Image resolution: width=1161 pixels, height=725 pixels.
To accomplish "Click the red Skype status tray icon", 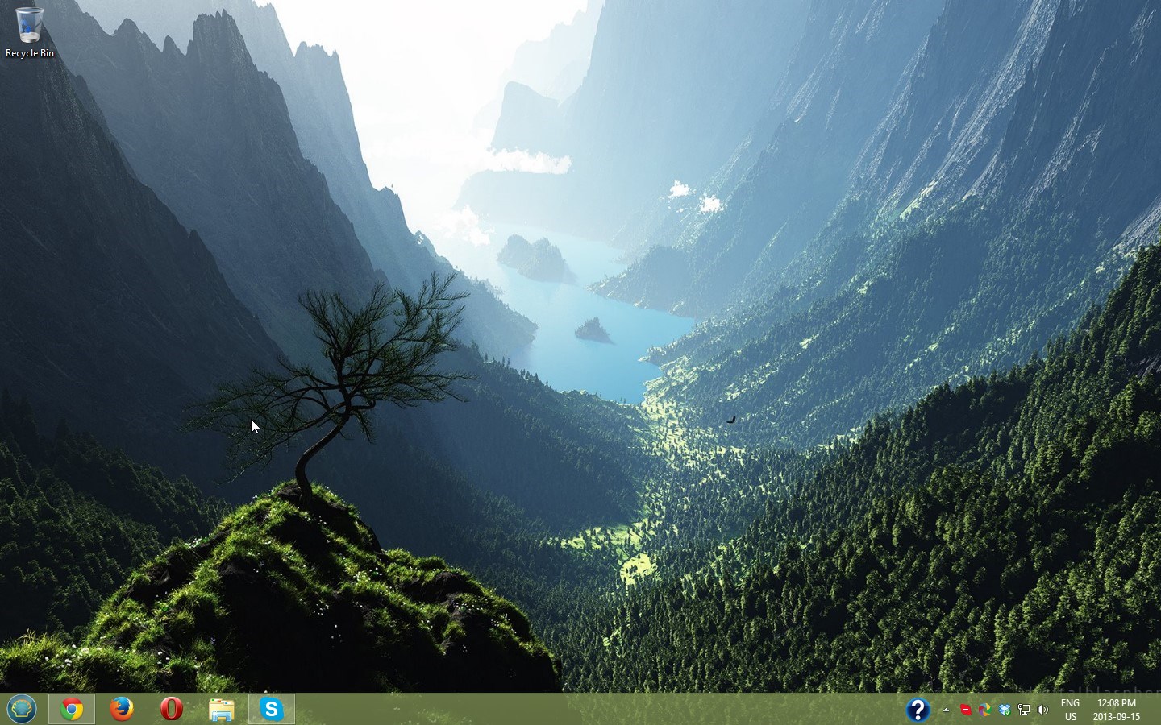I will pyautogui.click(x=965, y=710).
